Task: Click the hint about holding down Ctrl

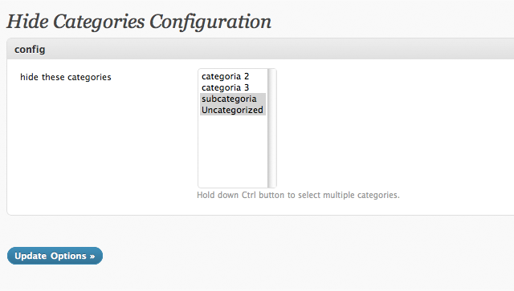Action: [298, 195]
